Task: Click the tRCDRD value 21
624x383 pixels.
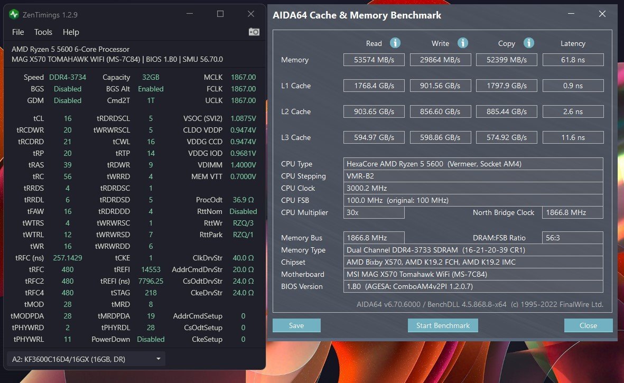Action: (68, 142)
